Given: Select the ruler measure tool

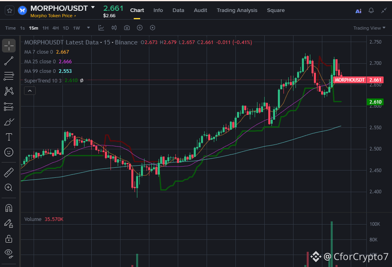Looking at the screenshot, I should (9, 173).
